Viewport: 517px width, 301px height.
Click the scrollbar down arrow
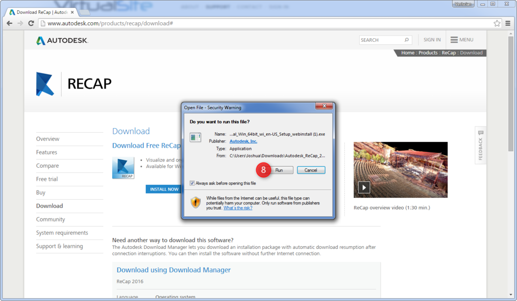pyautogui.click(x=510, y=295)
